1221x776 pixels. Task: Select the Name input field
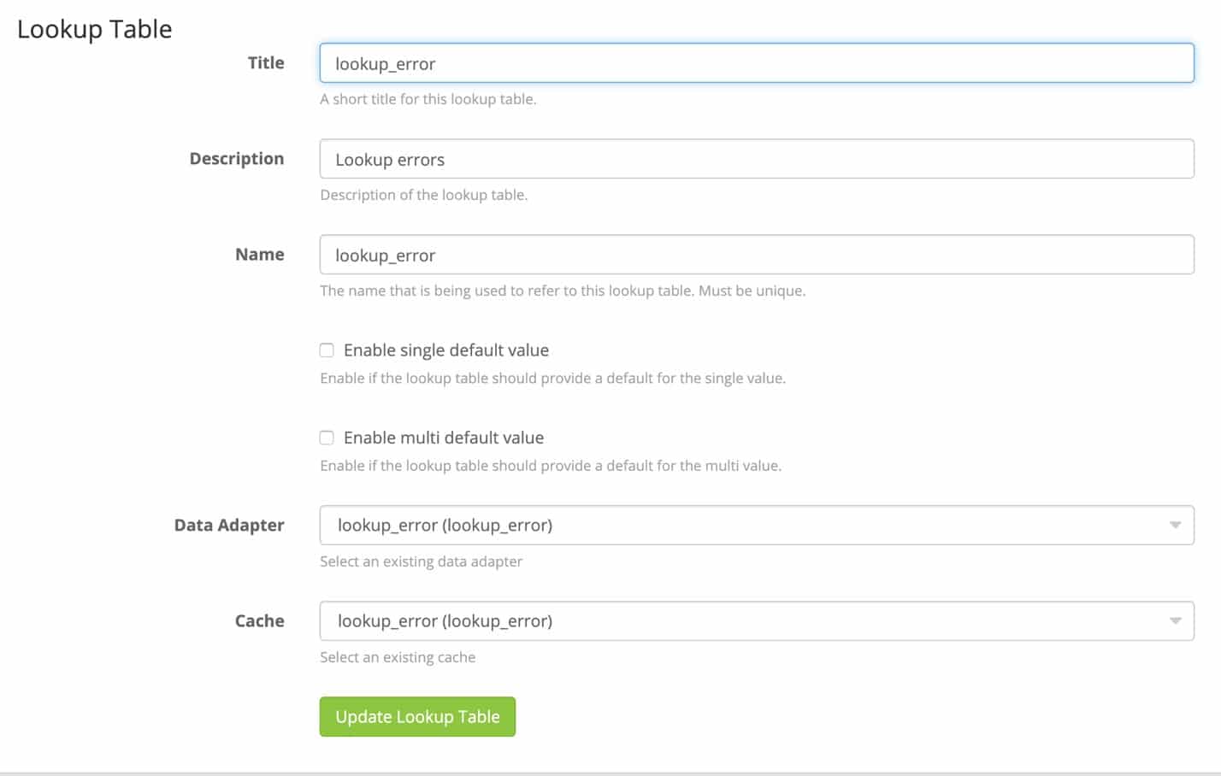click(757, 255)
